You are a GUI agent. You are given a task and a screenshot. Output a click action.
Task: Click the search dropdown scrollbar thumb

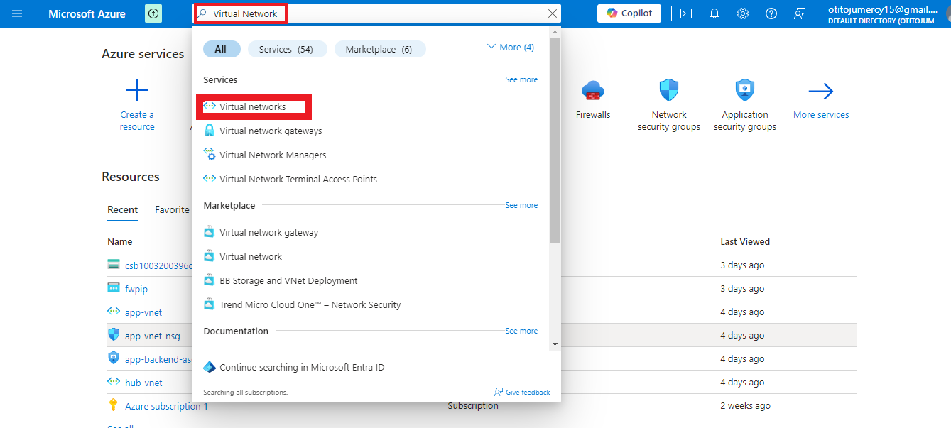pos(555,141)
